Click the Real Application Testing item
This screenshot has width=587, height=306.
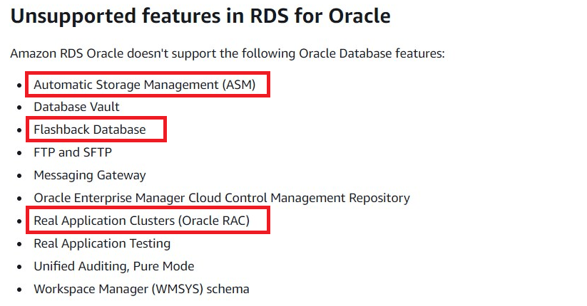click(102, 243)
